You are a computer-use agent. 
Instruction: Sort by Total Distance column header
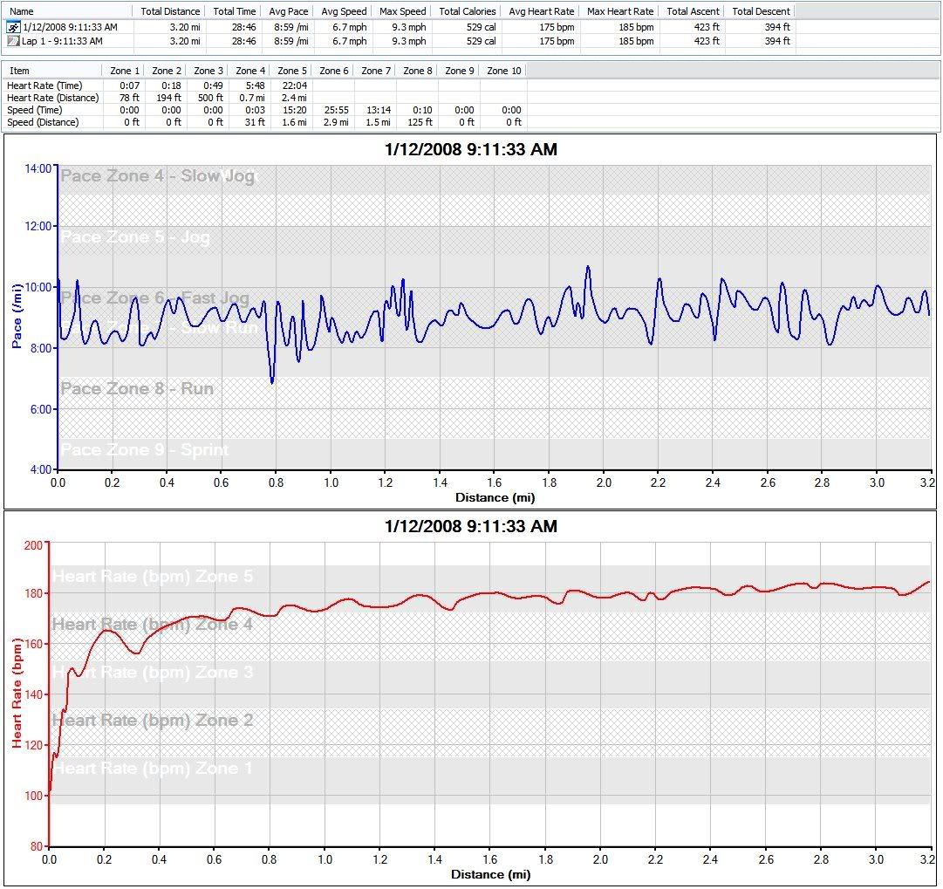[x=170, y=11]
